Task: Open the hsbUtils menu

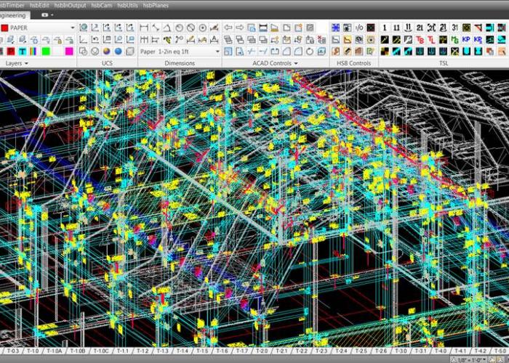Action: coord(127,5)
